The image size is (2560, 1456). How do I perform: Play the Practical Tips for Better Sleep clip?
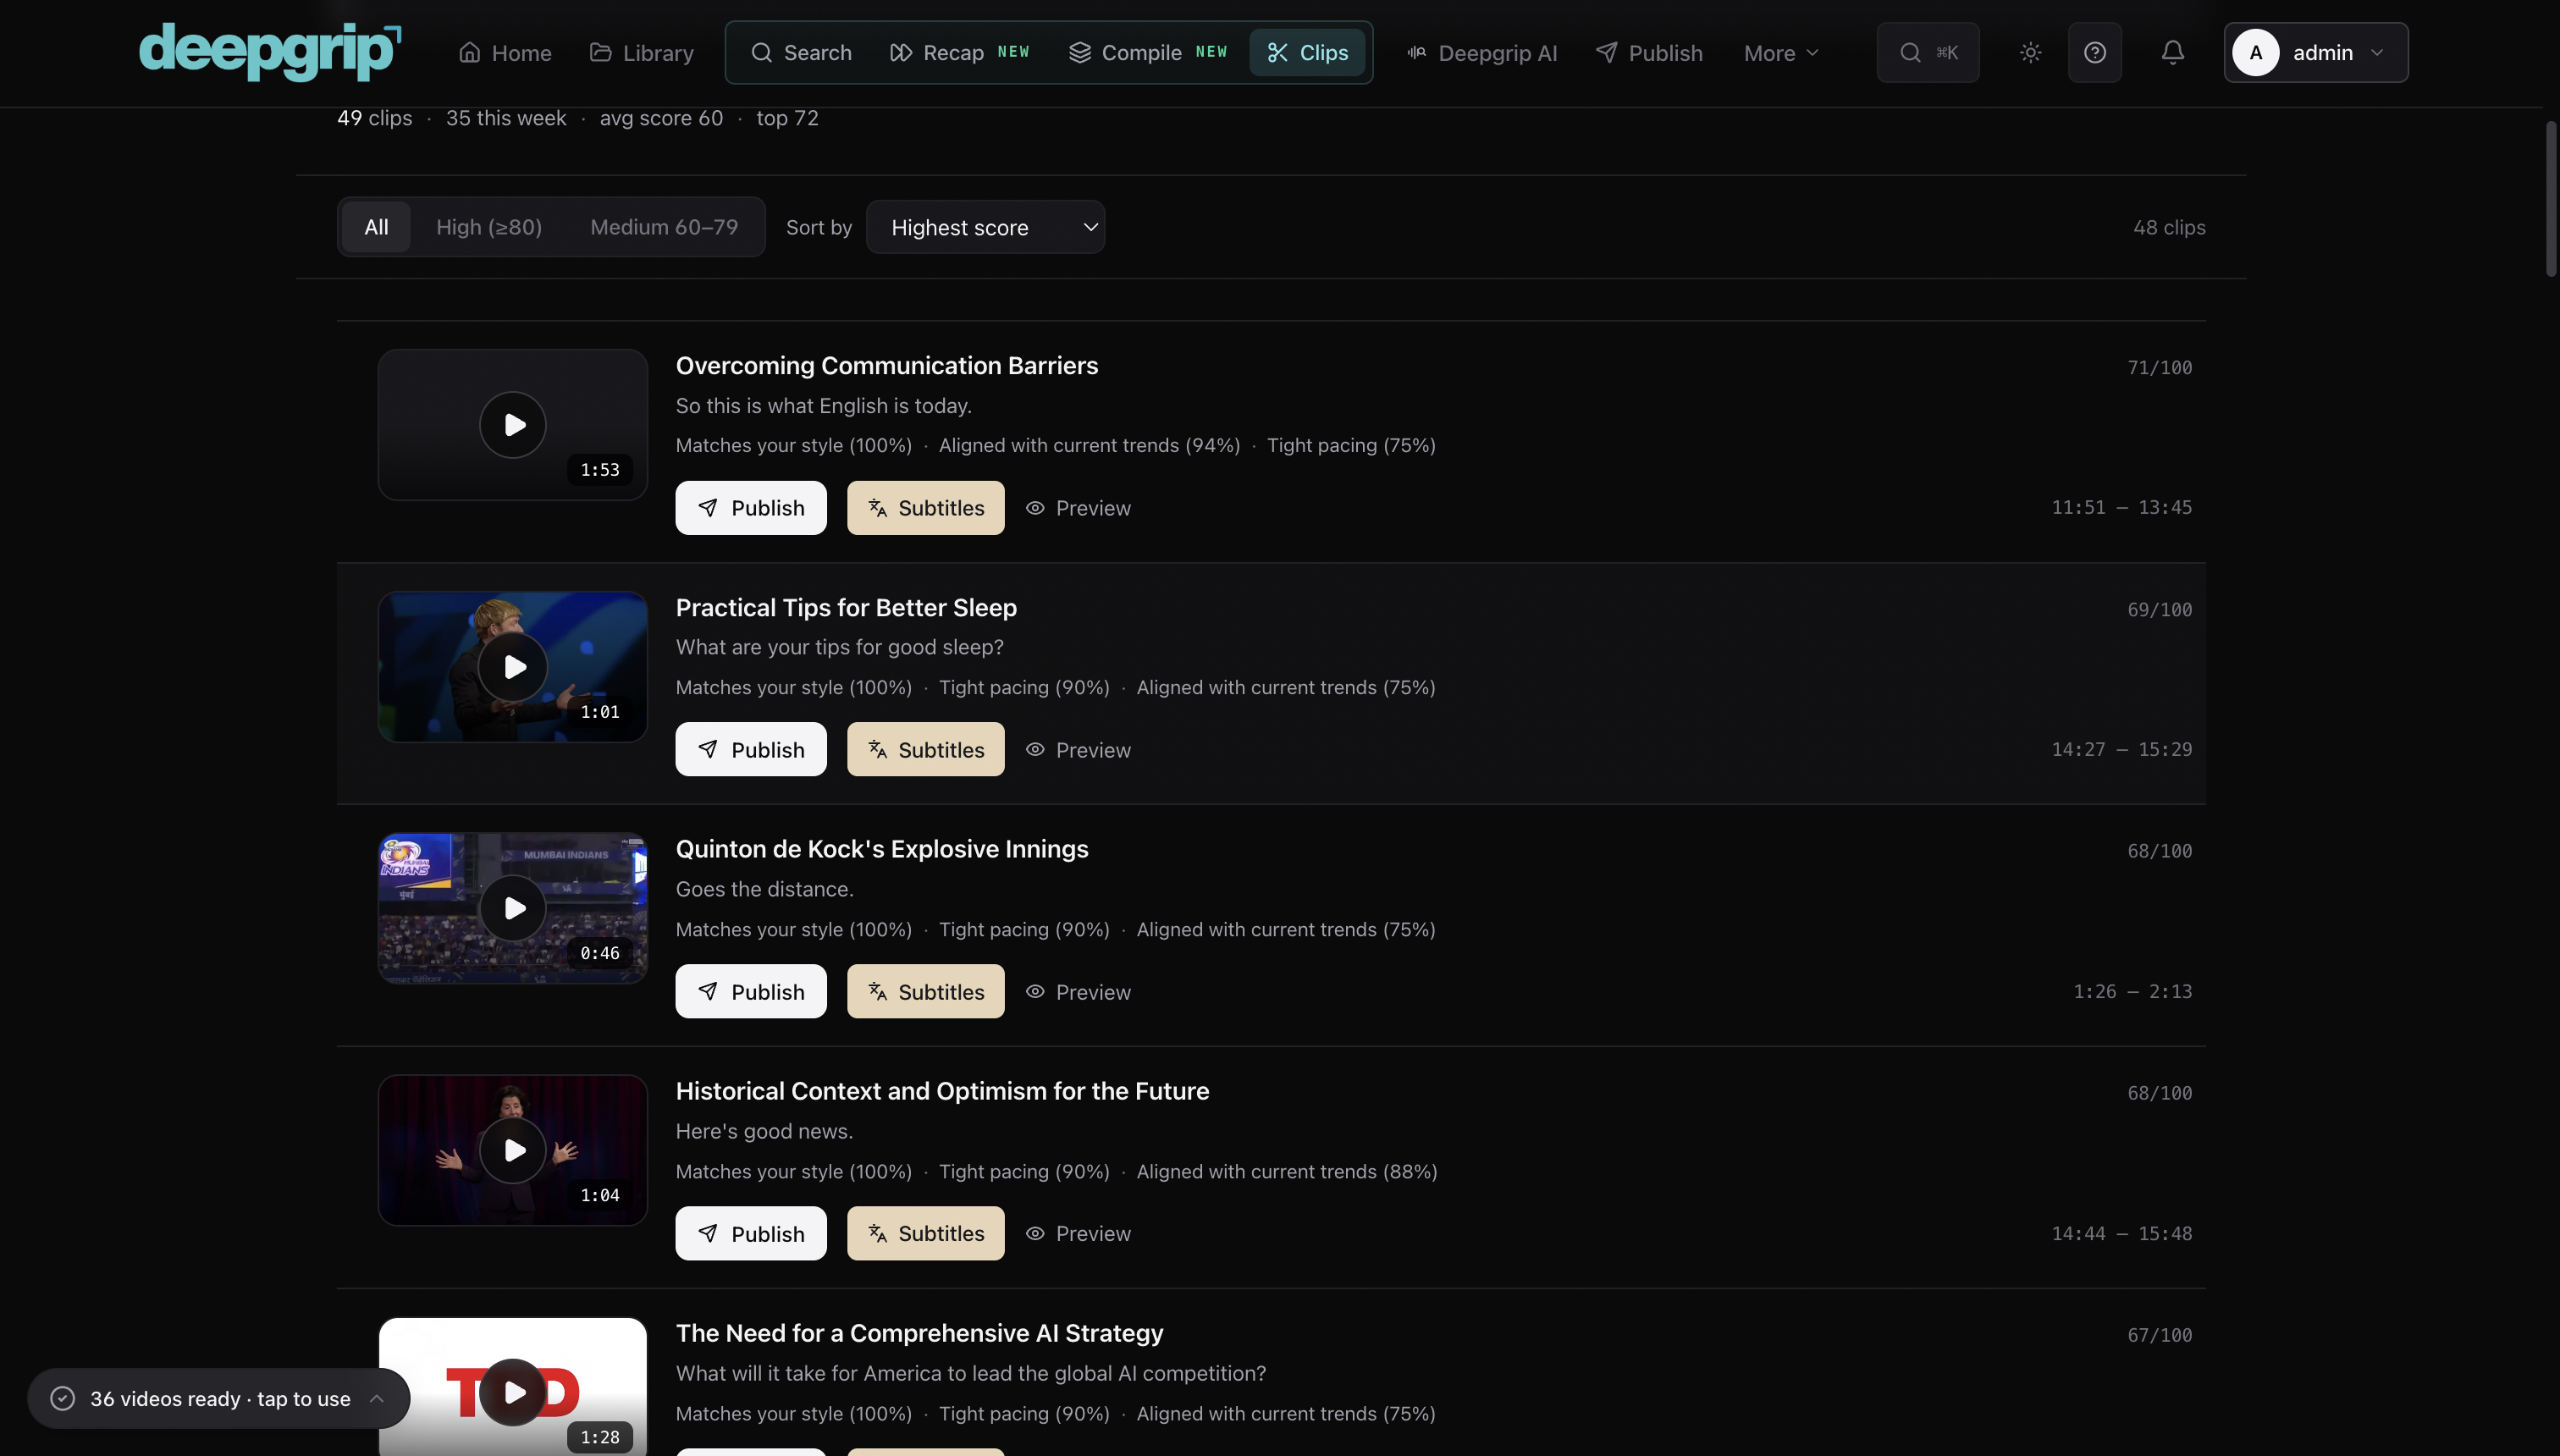513,667
